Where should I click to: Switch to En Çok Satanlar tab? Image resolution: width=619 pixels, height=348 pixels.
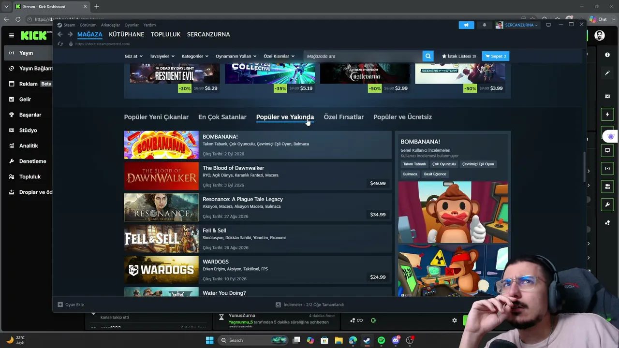(x=222, y=117)
